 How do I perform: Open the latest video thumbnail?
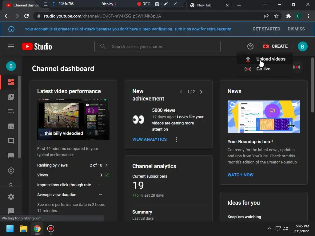coord(73,119)
